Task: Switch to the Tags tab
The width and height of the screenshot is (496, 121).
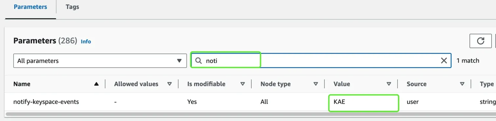Action: 72,7
